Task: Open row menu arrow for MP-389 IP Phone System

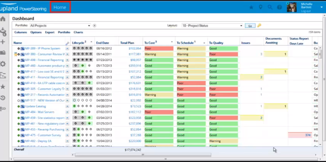Action: click(67, 49)
